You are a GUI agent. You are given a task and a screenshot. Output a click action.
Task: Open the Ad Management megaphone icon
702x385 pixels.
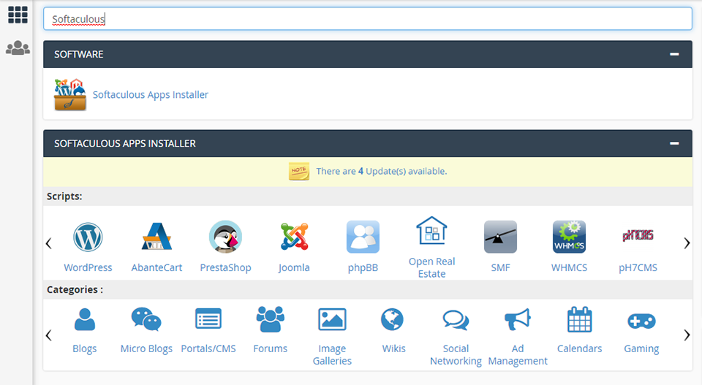pyautogui.click(x=518, y=319)
